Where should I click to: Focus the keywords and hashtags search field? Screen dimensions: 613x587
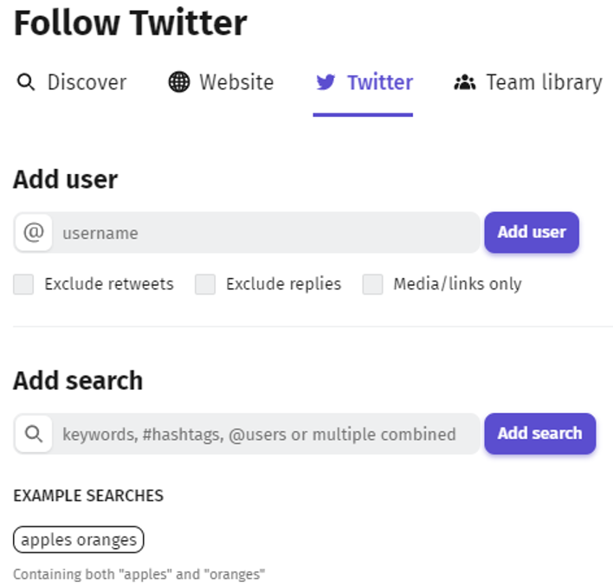[266, 434]
